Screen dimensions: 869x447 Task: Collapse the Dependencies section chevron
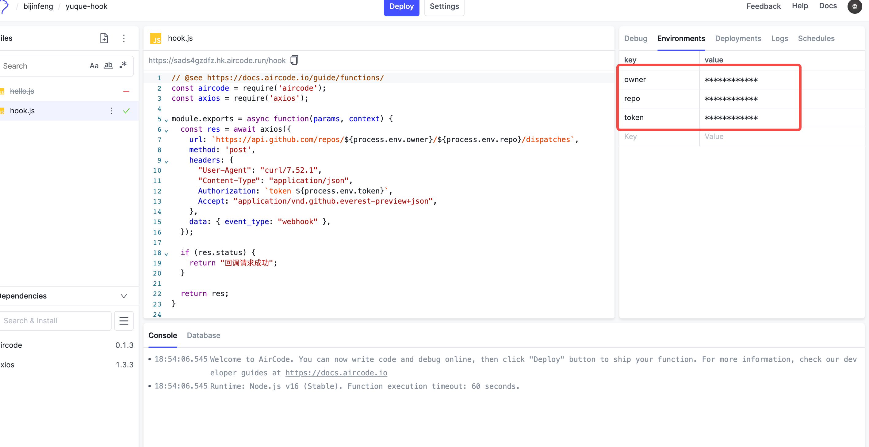(124, 296)
